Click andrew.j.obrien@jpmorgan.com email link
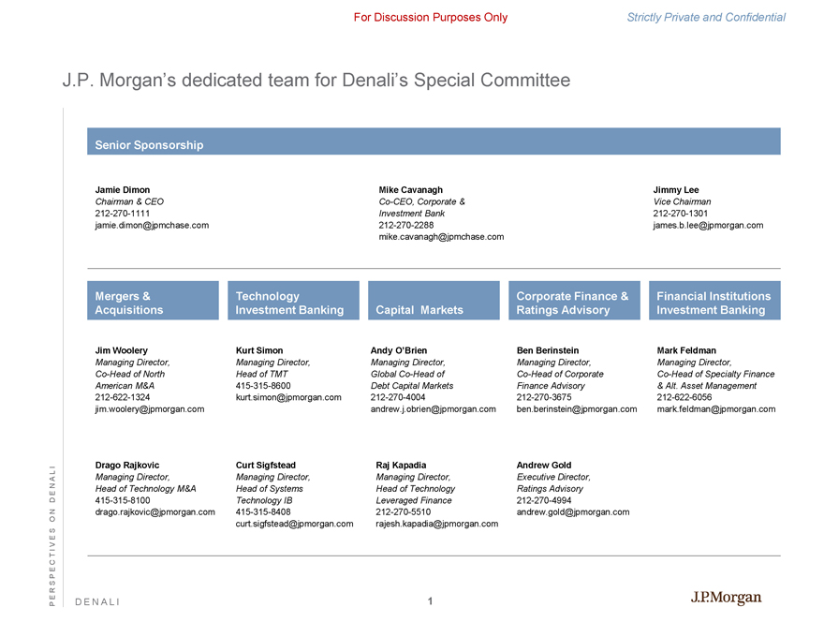 433,408
